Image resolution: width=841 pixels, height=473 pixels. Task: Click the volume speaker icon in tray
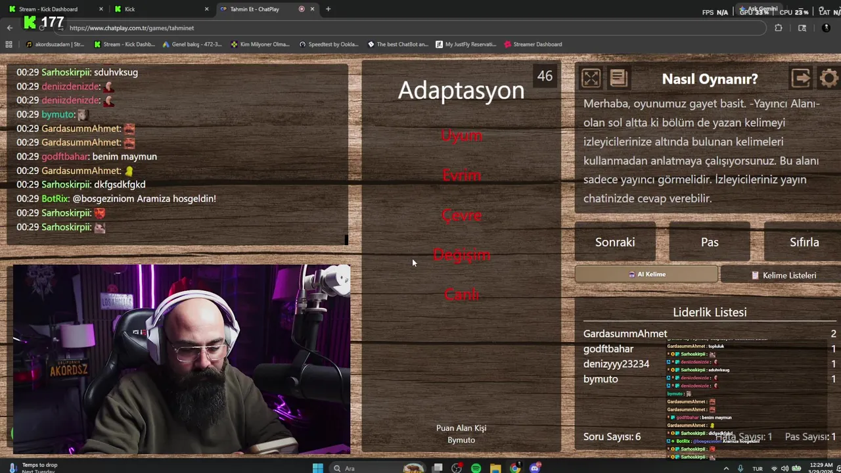[785, 468]
